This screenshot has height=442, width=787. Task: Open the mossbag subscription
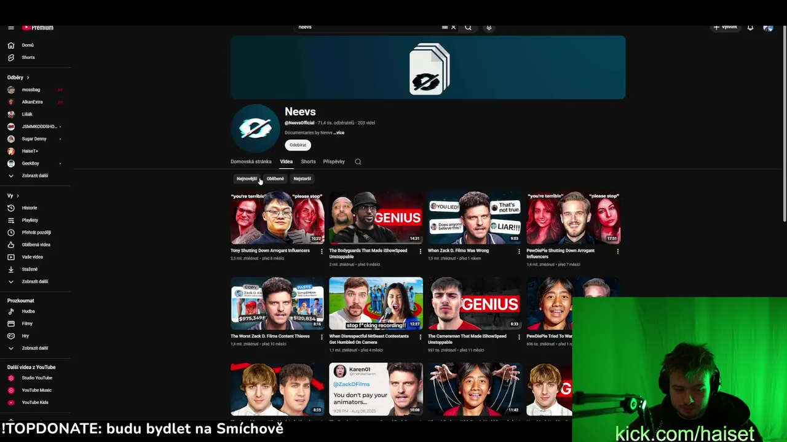pos(36,90)
